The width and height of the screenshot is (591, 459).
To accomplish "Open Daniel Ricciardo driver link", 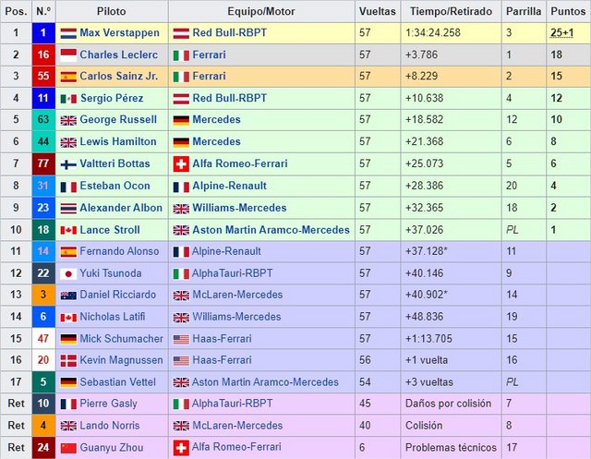I will click(x=117, y=295).
